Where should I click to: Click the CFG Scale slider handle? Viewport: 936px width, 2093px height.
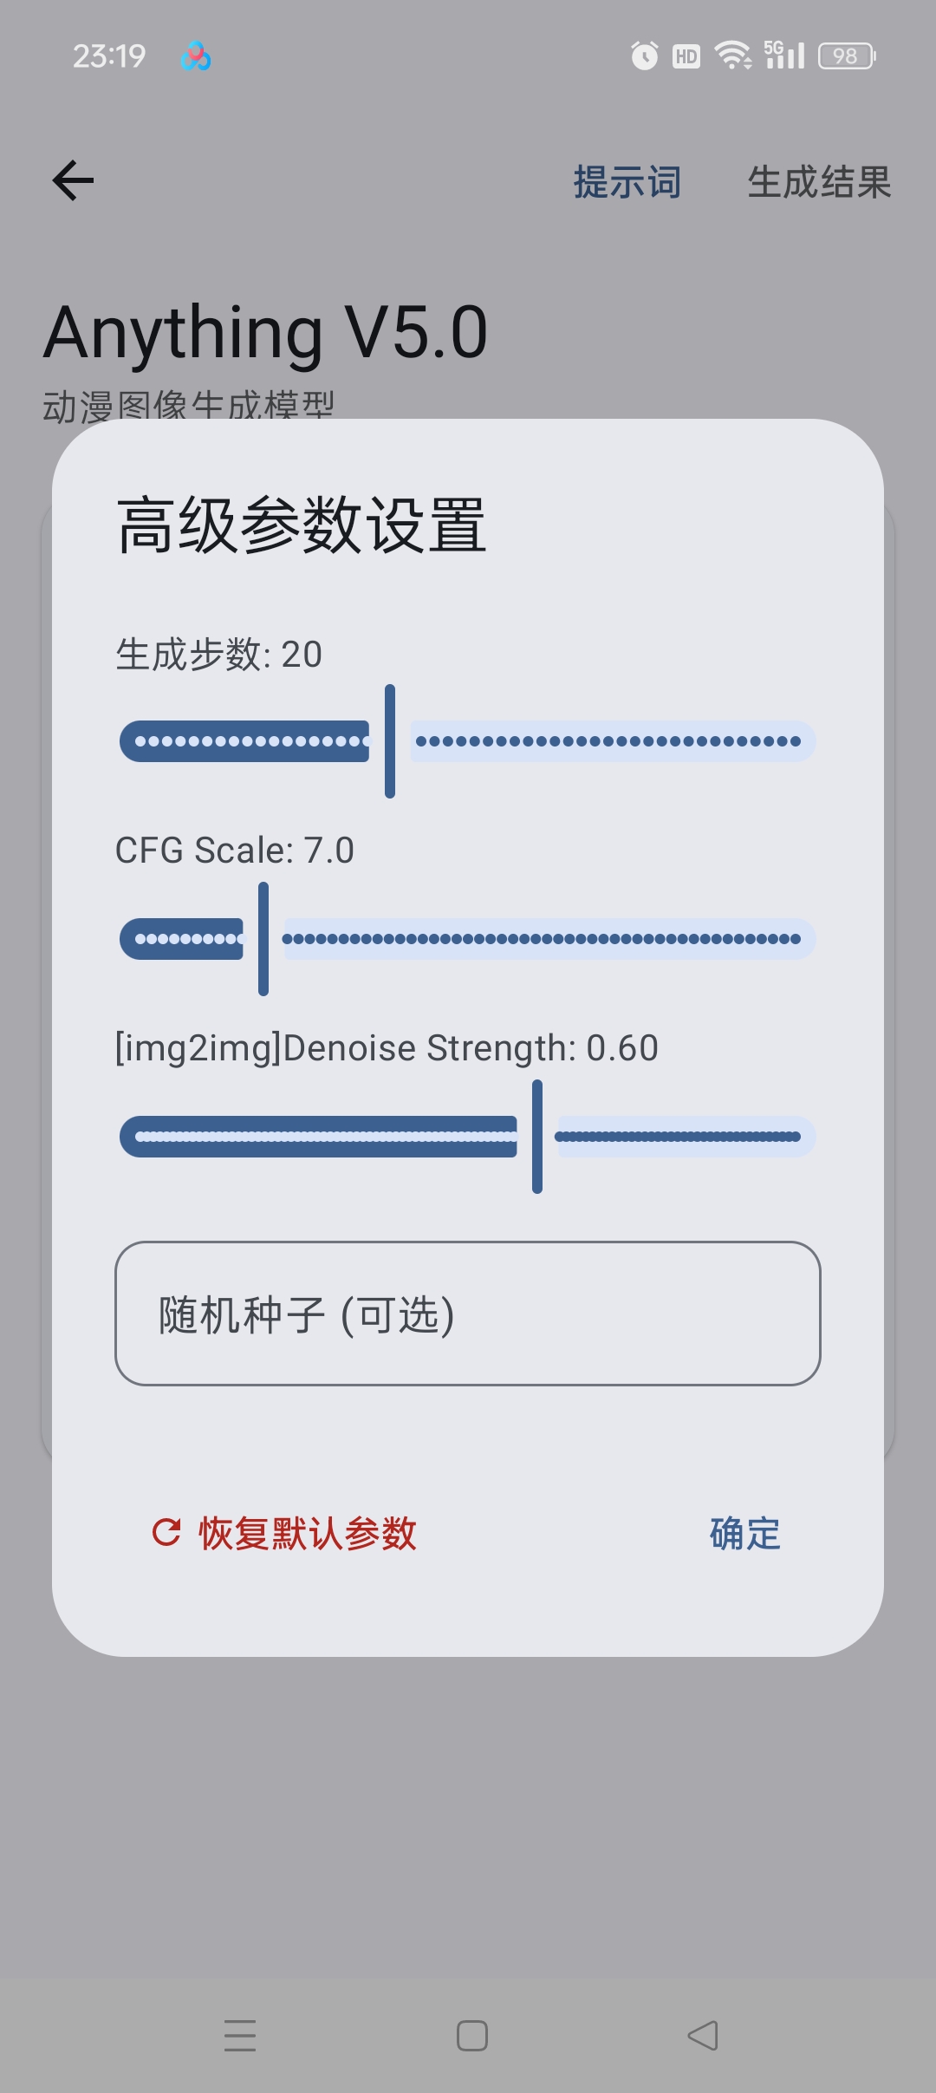click(x=263, y=939)
